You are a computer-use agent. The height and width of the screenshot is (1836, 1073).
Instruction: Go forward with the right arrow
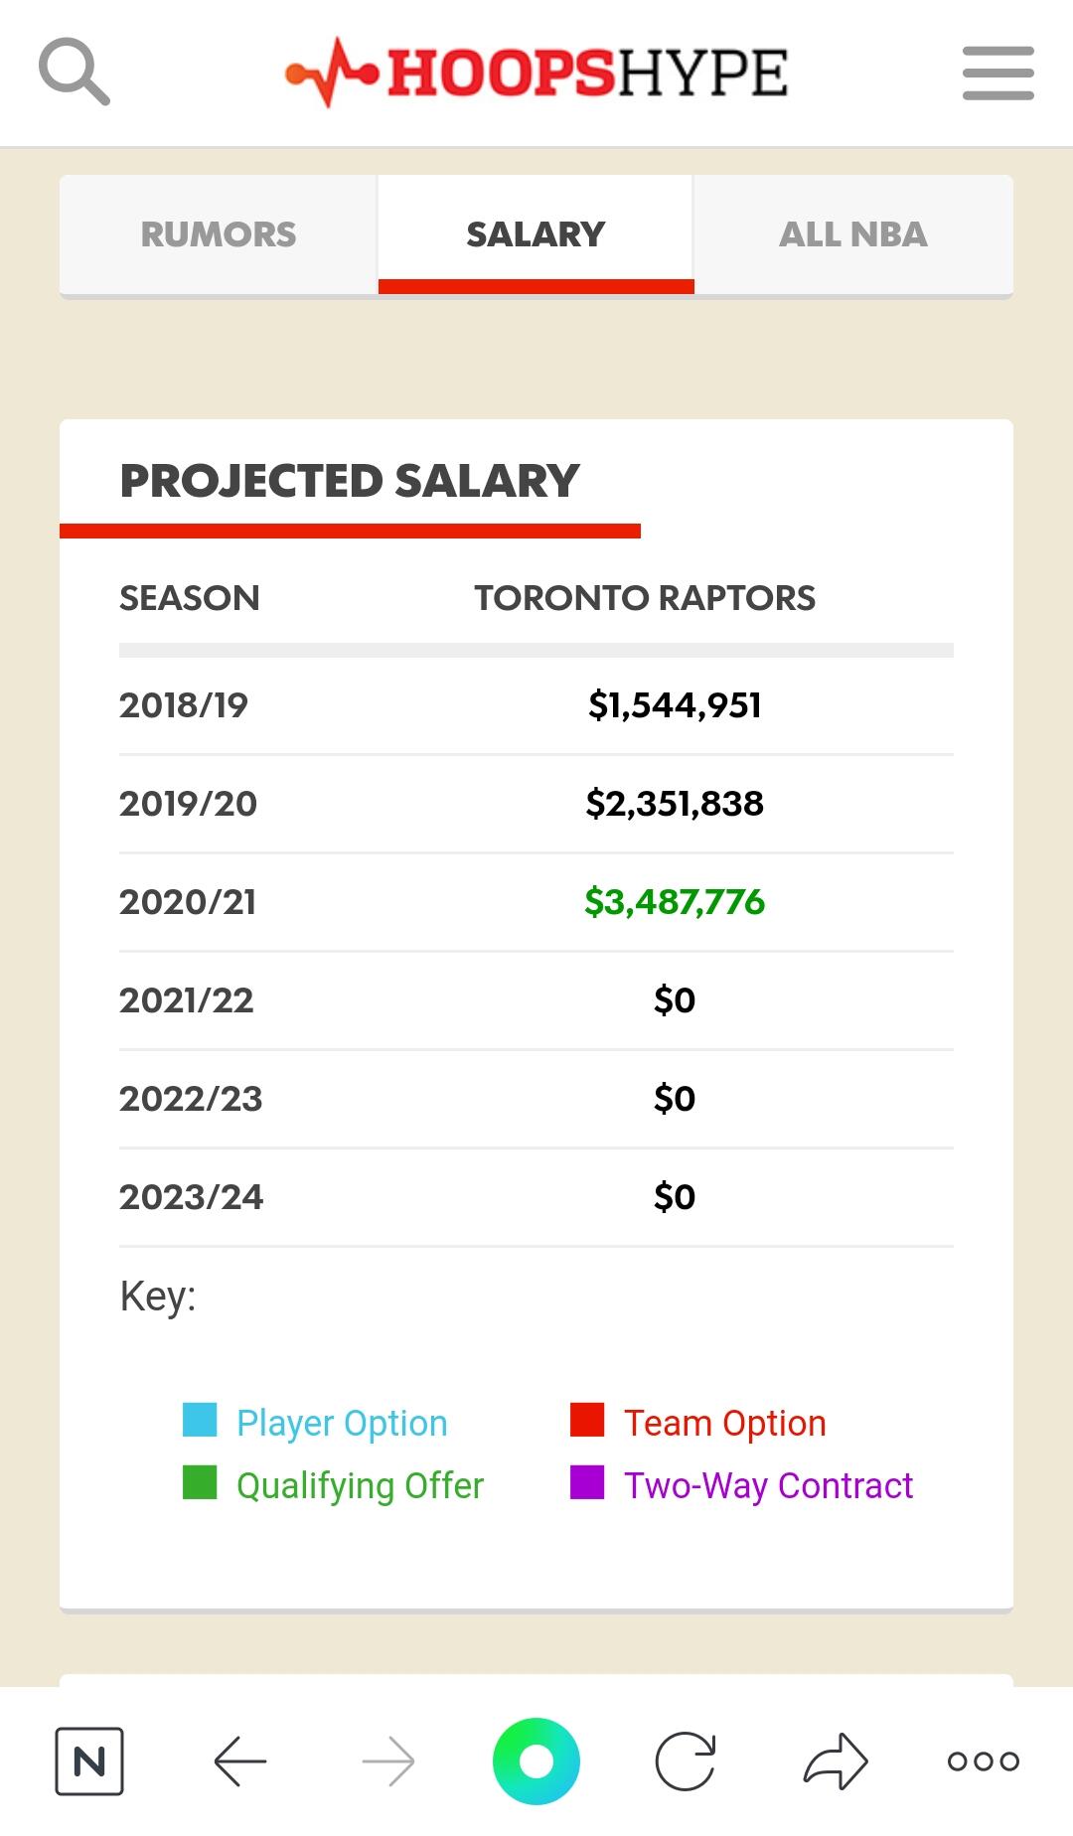[388, 1761]
